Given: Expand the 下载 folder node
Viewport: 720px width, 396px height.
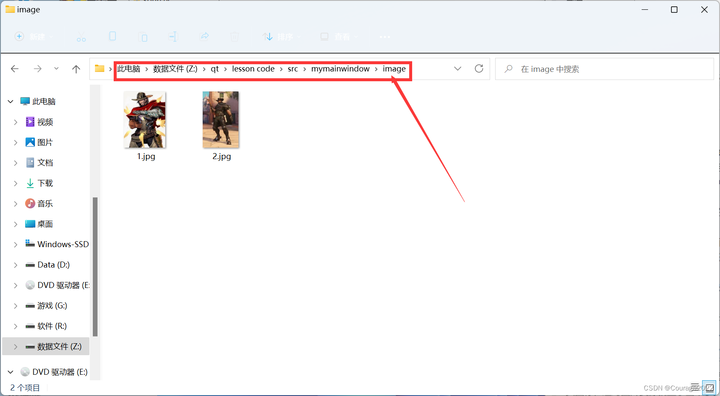Looking at the screenshot, I should pyautogui.click(x=16, y=183).
